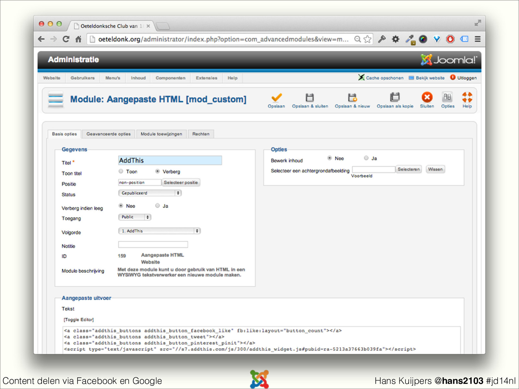
Task: Open the Componenten menu
Action: (171, 78)
